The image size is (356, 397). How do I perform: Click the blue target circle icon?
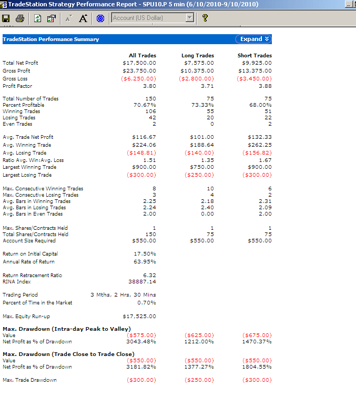click(x=100, y=18)
